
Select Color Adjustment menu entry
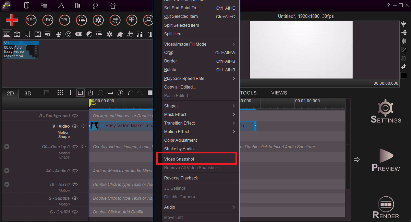pos(200,140)
